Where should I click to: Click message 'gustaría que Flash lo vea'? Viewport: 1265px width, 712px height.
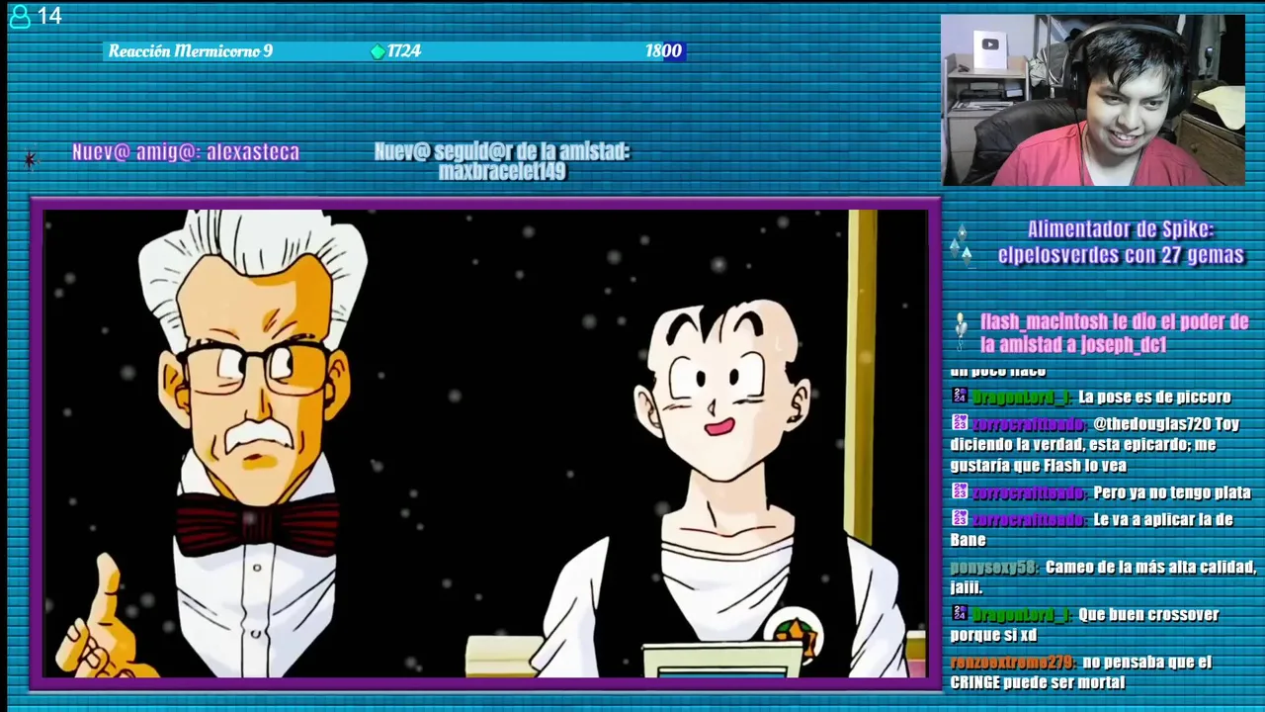(1039, 466)
